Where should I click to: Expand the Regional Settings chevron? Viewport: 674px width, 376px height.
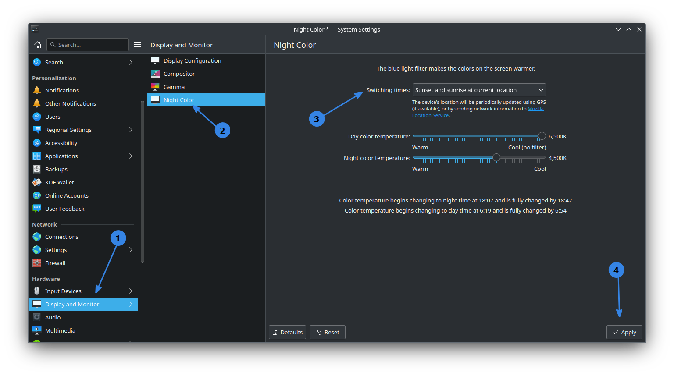[x=131, y=130]
